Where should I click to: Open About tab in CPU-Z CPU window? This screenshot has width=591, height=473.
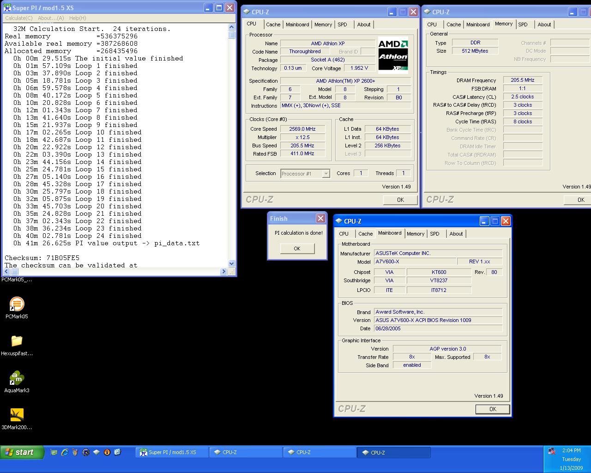364,24
